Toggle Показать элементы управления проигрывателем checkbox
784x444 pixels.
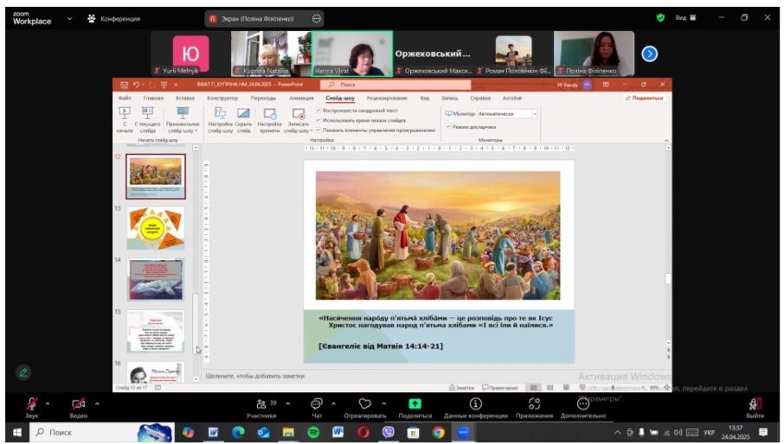pyautogui.click(x=318, y=130)
